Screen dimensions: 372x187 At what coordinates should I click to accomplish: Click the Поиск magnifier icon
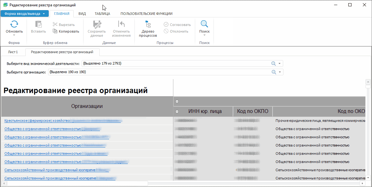[x=204, y=24]
